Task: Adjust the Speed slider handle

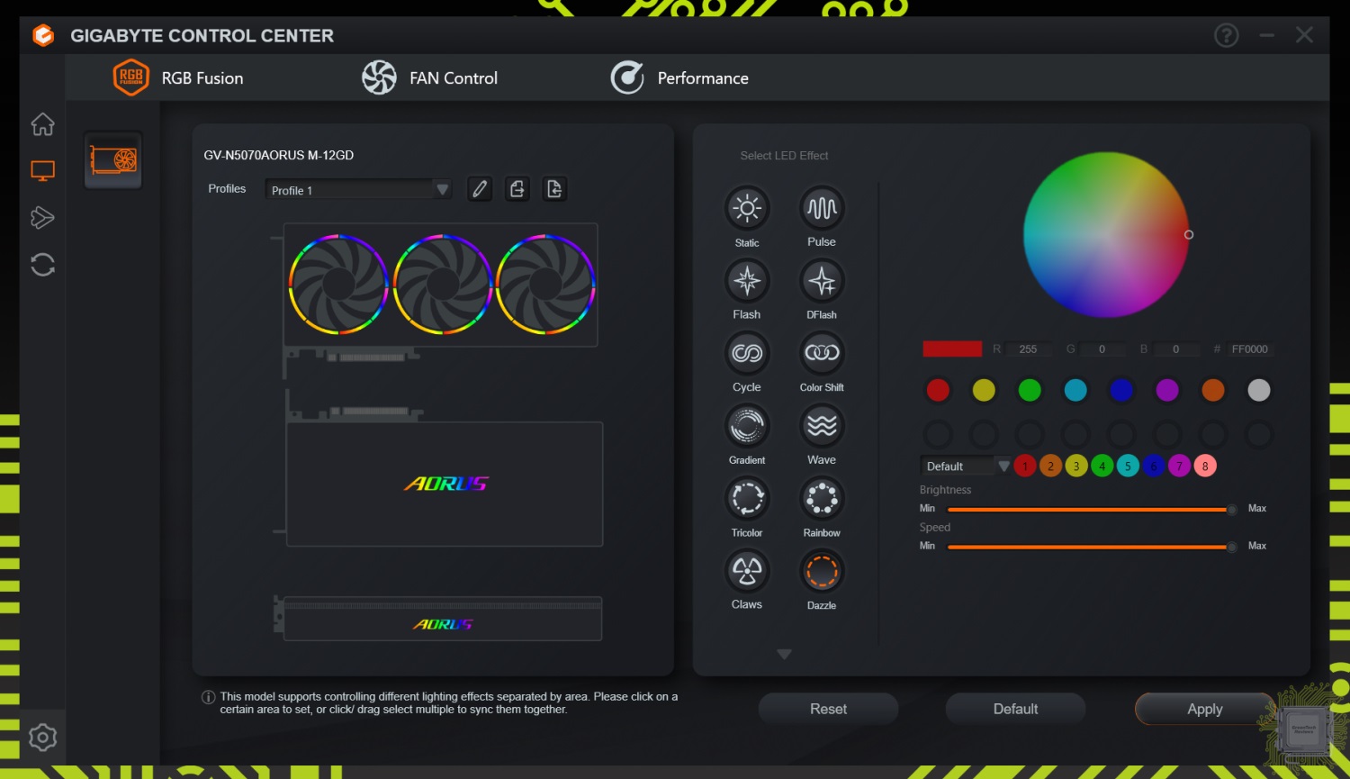Action: pyautogui.click(x=1232, y=547)
